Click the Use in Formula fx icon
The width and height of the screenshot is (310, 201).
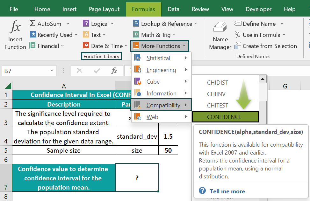pos(237,34)
